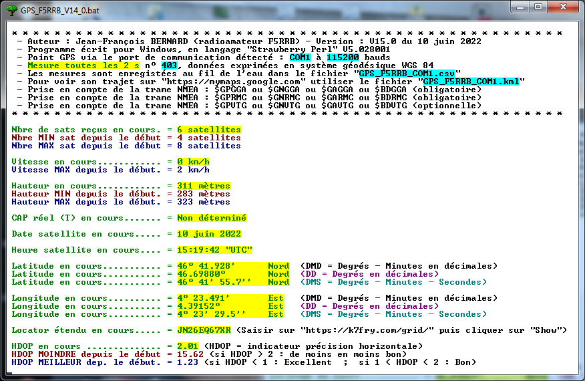Click the '6 satellites' current value
This screenshot has height=381, width=585.
pyautogui.click(x=209, y=130)
